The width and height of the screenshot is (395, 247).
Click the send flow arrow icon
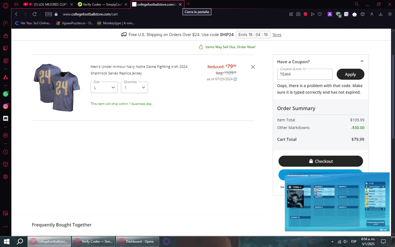point(313,14)
